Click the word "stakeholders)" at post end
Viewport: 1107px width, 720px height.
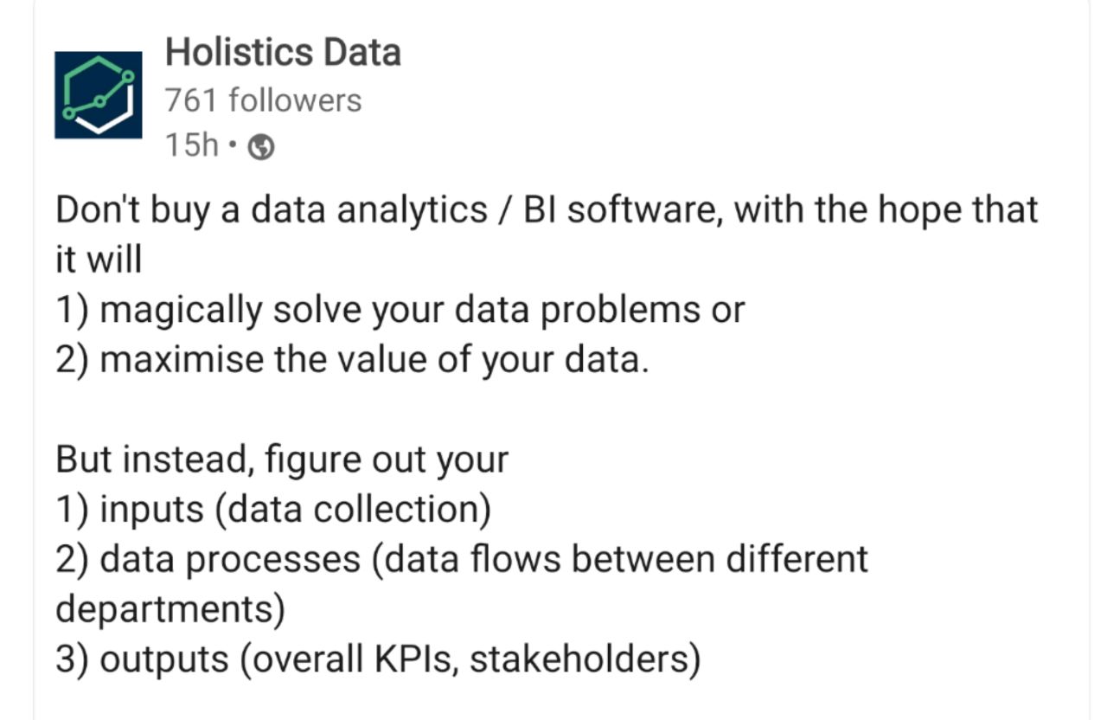click(585, 659)
